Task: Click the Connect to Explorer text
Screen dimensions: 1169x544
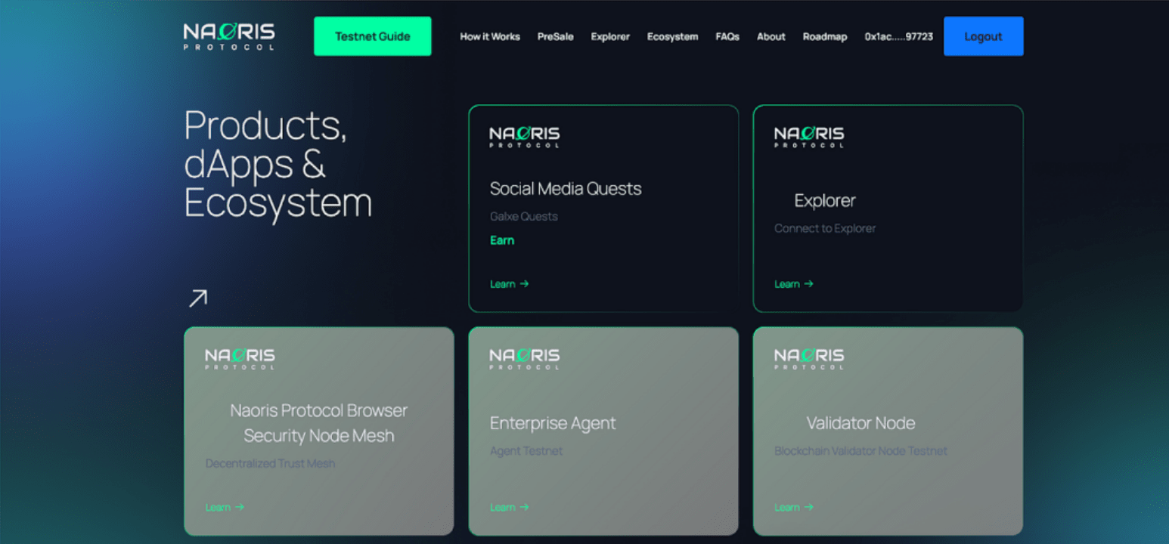Action: tap(825, 228)
